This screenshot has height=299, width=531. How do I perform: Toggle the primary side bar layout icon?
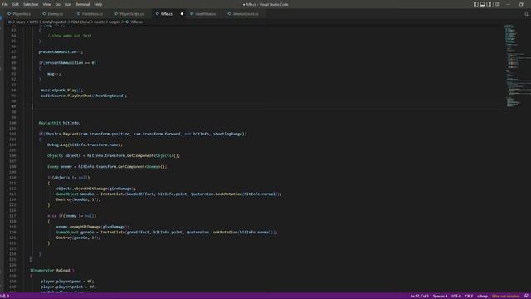click(475, 4)
